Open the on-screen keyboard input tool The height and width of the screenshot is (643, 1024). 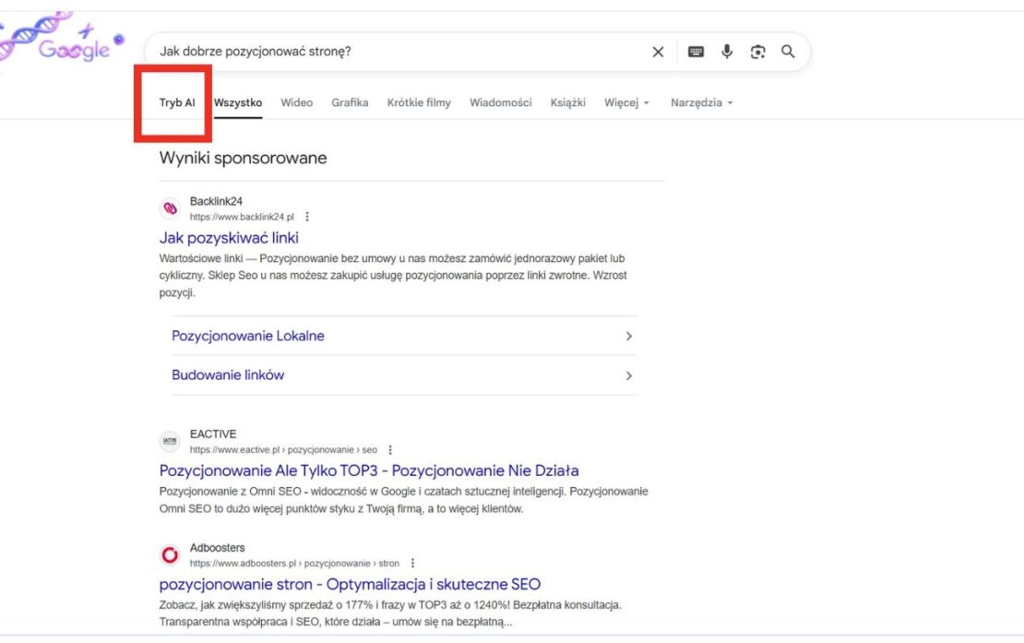(696, 52)
